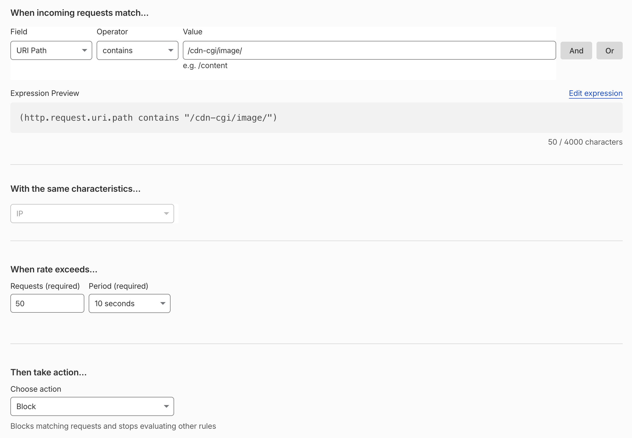Click the 'e.g. /content' hint text

[x=205, y=66]
